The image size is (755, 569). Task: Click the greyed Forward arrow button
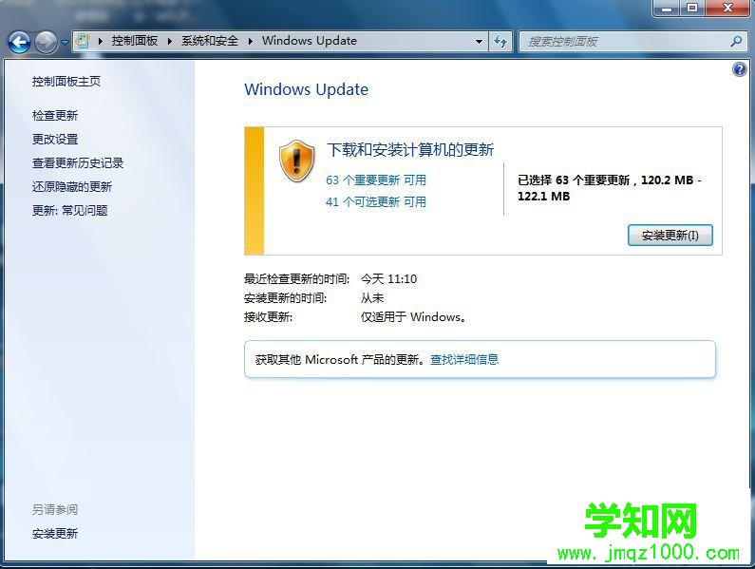pyautogui.click(x=47, y=43)
